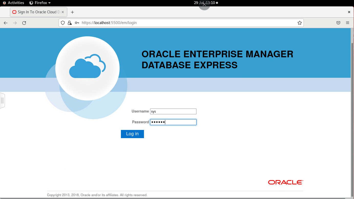The image size is (354, 199).
Task: Click the round X overlay button at top
Action: point(204,5)
